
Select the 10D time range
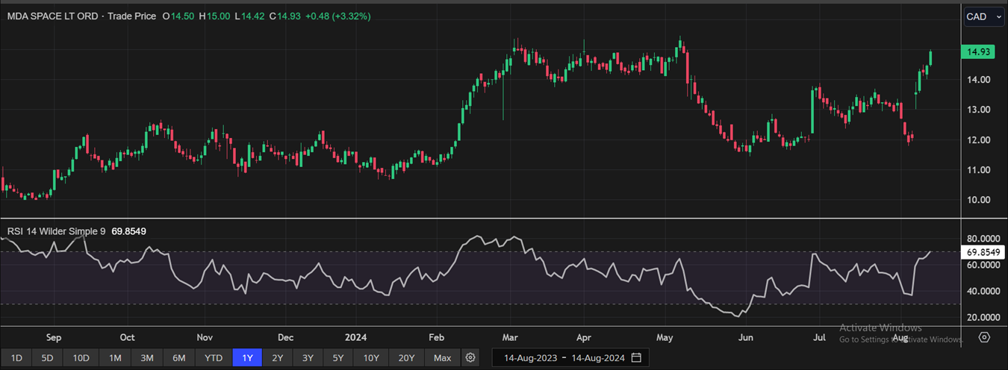coord(81,358)
